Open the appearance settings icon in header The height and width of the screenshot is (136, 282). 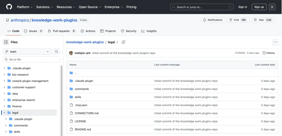click(272, 7)
